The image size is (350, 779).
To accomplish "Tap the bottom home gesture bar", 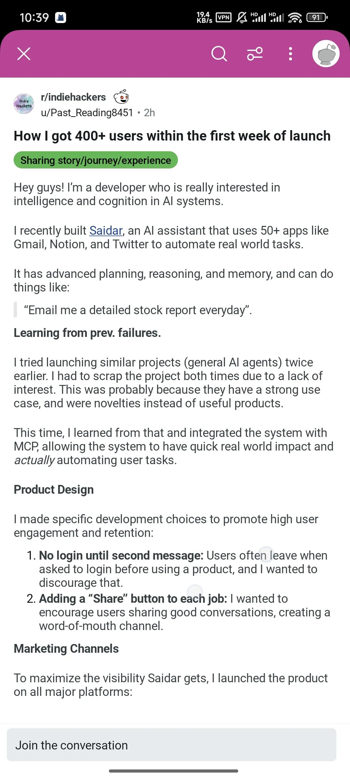I will pos(174,771).
